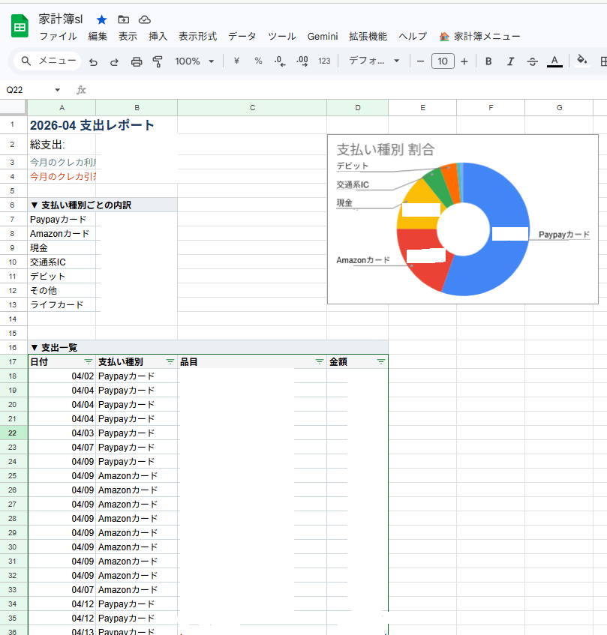The height and width of the screenshot is (635, 607).
Task: Open filter on 支払い種別 column header
Action: click(170, 361)
